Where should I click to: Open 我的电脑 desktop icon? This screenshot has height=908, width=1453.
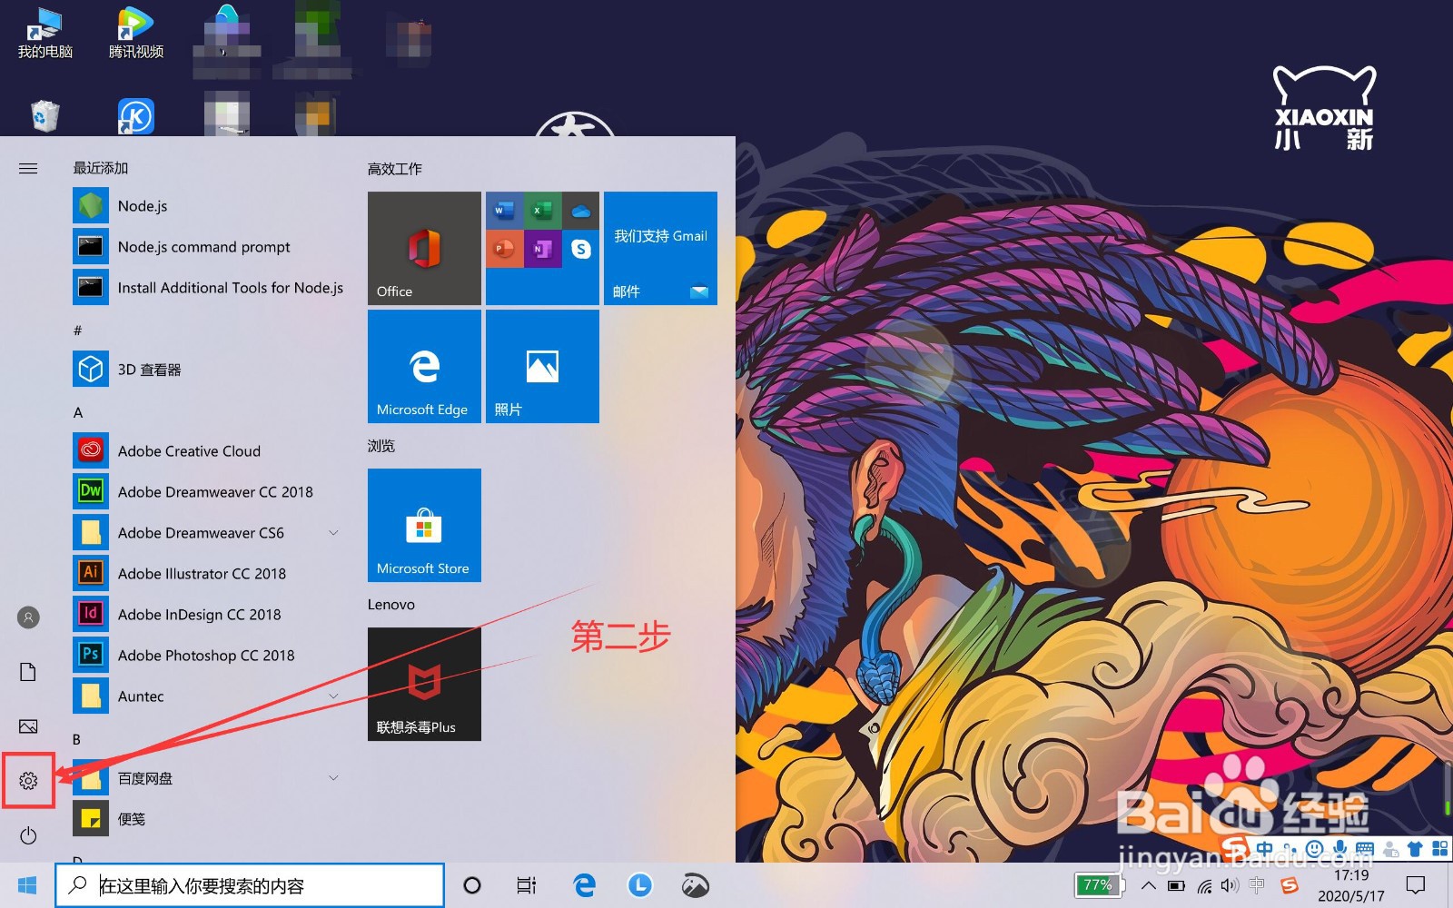tap(44, 33)
